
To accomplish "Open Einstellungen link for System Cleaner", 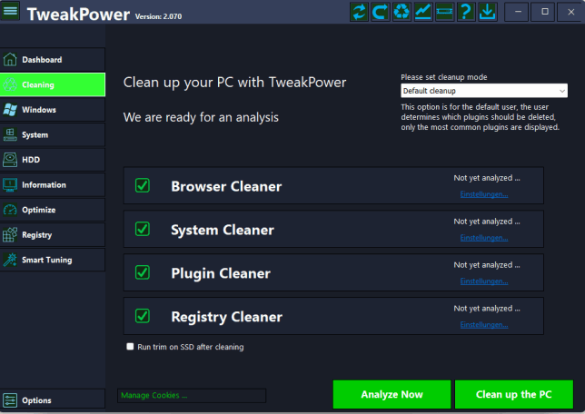I will 483,237.
